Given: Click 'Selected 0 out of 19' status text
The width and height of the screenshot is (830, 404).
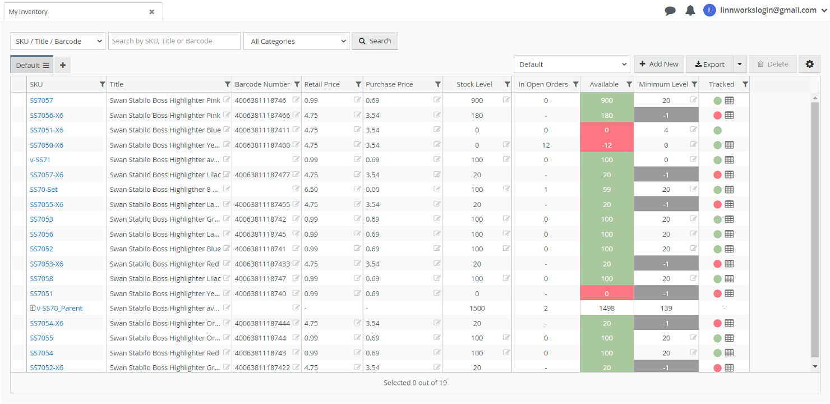Looking at the screenshot, I should coord(415,383).
